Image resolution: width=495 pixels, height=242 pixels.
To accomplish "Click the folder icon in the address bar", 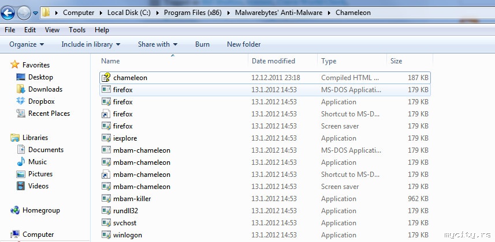I will (x=46, y=13).
